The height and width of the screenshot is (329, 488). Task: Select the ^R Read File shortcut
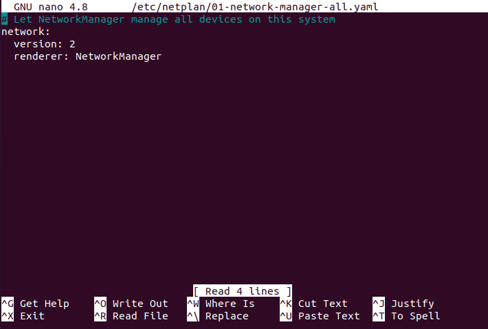coord(131,316)
